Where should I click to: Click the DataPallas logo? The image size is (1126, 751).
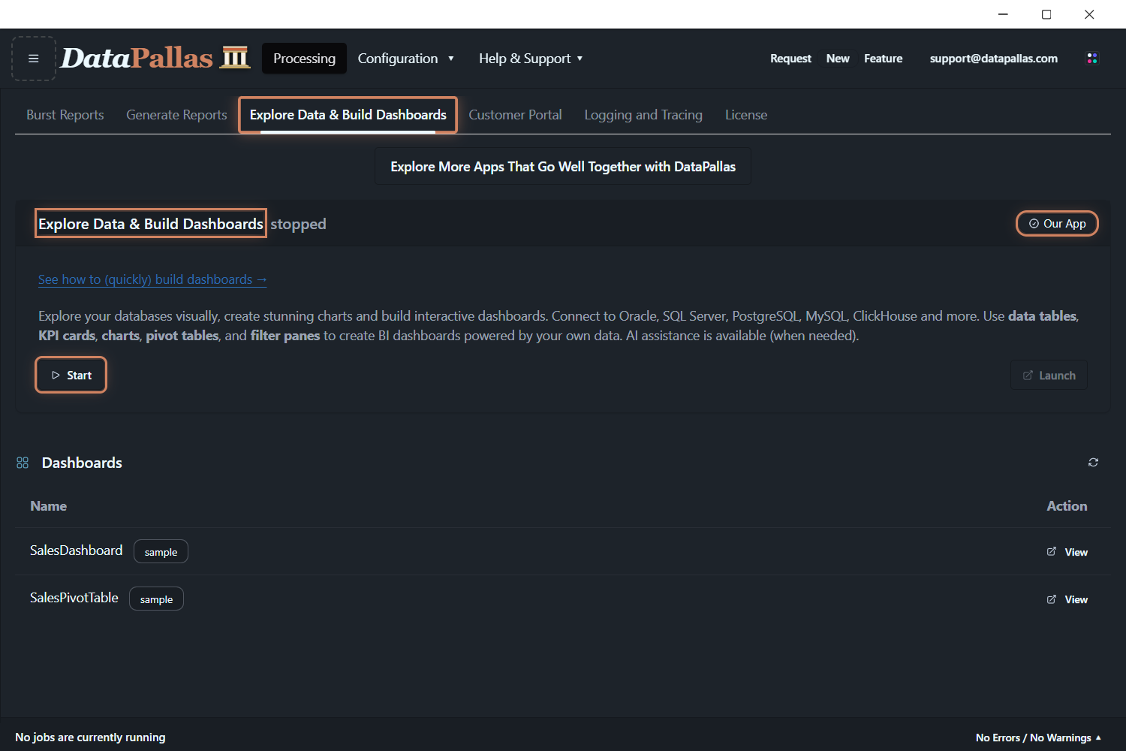[x=155, y=58]
